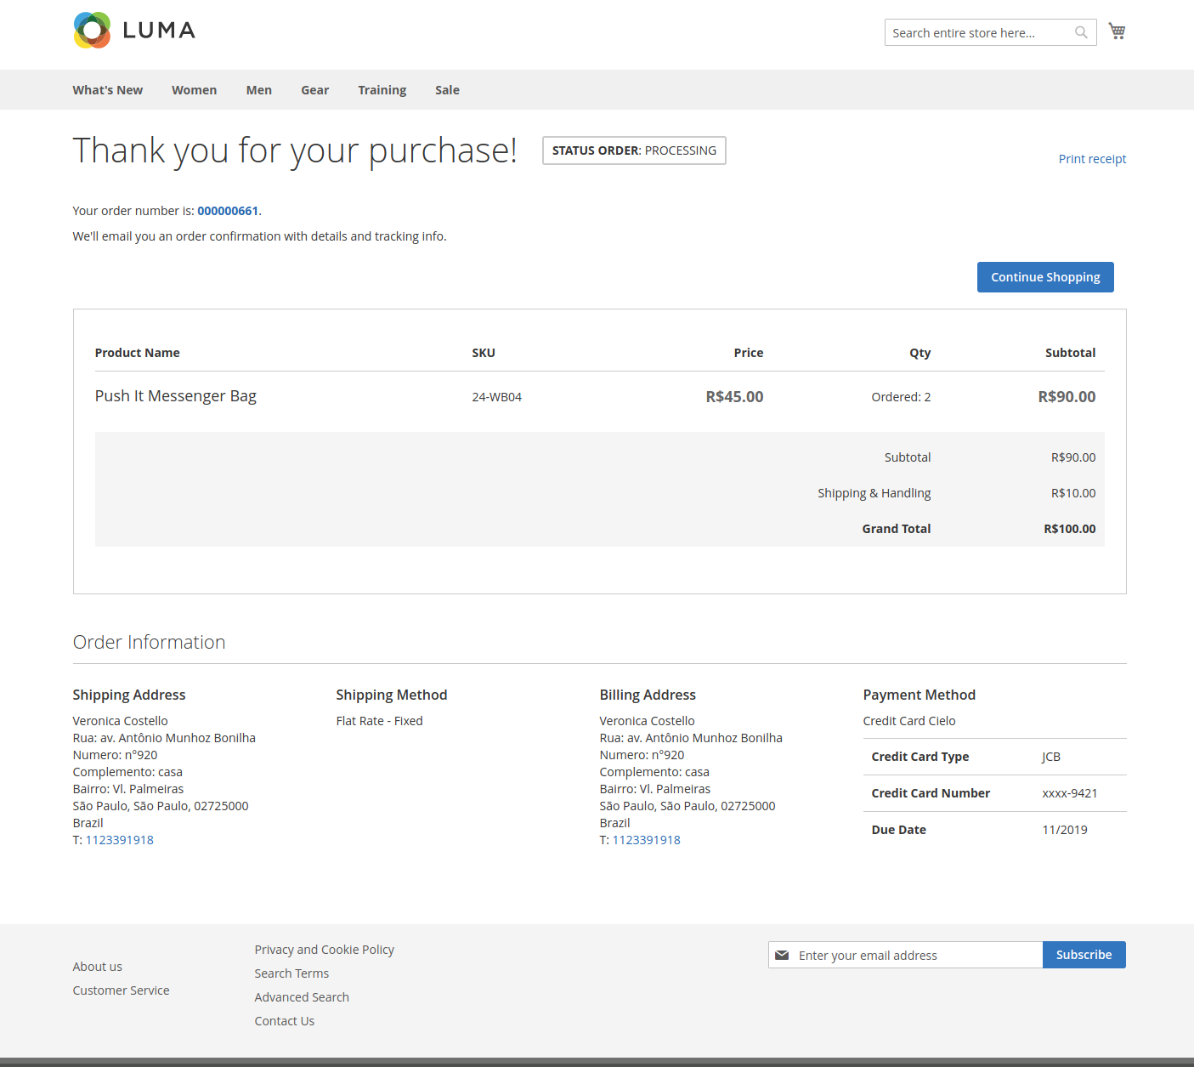The width and height of the screenshot is (1194, 1067).
Task: Click the Payment Method heading
Action: (920, 695)
